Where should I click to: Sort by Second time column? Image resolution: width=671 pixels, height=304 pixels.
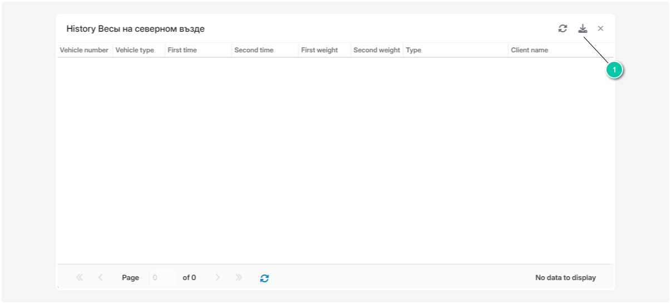point(254,50)
